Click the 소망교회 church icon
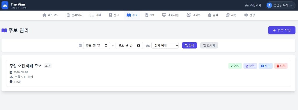 (247, 5)
